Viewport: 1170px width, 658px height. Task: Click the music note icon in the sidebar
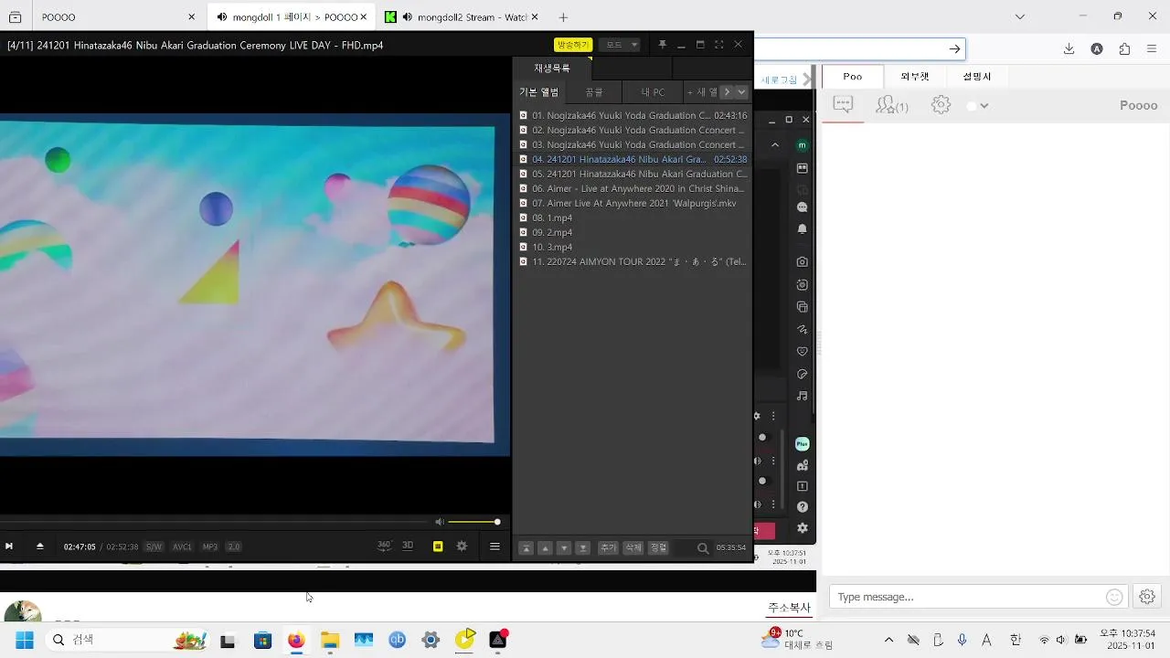click(x=802, y=396)
